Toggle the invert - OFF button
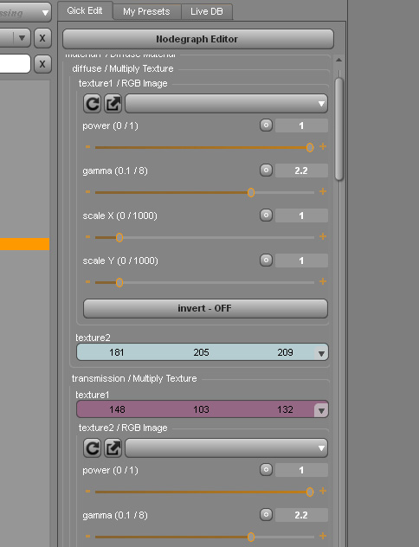The width and height of the screenshot is (419, 547). tap(205, 308)
